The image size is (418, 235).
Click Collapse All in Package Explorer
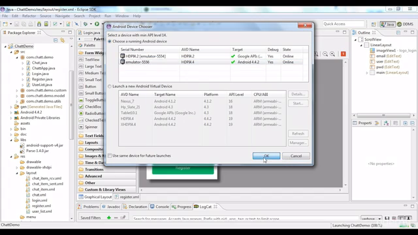click(56, 40)
